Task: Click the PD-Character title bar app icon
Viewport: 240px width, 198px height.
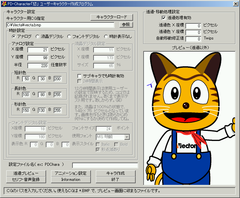Action: [x=4, y=4]
